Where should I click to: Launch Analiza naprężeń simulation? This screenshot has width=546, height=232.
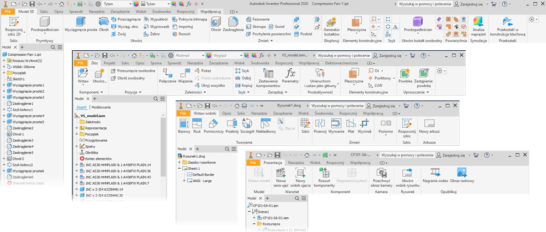point(478,26)
